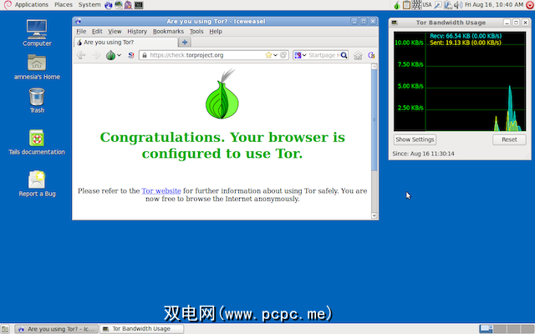Click the browser Back arrow
Image resolution: width=535 pixels, height=334 pixels.
tap(81, 55)
